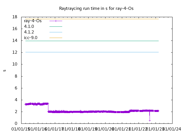Select the 4.1.0 legend label
Image resolution: width=181 pixels, height=135 pixels.
click(29, 26)
